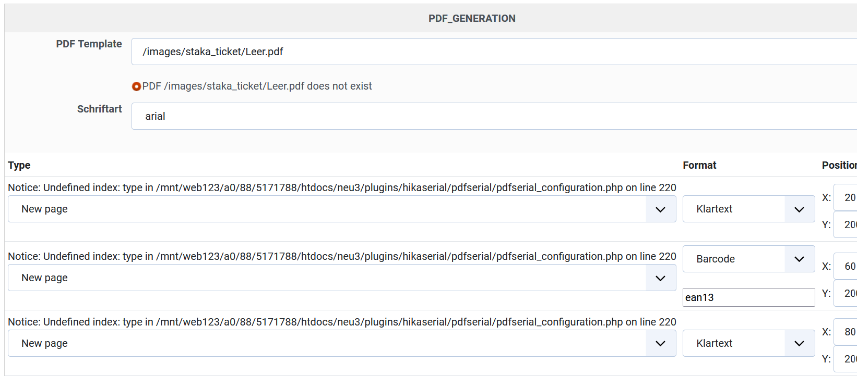
Task: Click the X position field showing 60
Action: (x=847, y=266)
